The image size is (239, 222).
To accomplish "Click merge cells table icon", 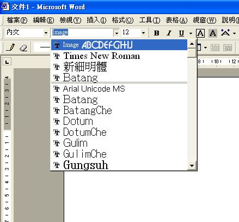I will (x=215, y=48).
